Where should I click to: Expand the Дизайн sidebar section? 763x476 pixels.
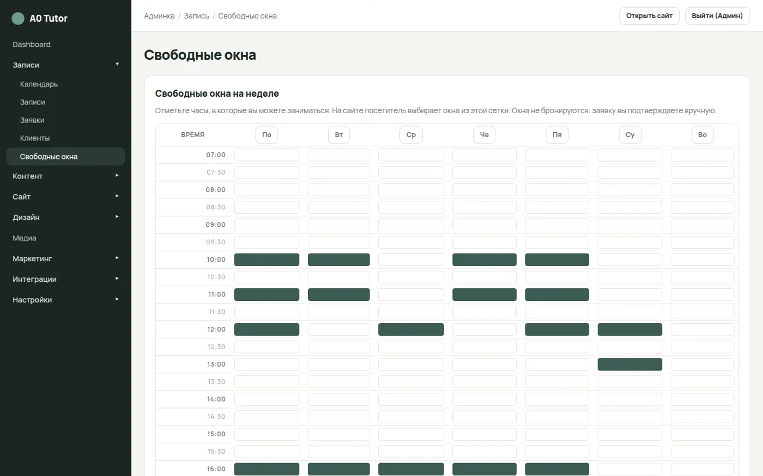tap(65, 218)
